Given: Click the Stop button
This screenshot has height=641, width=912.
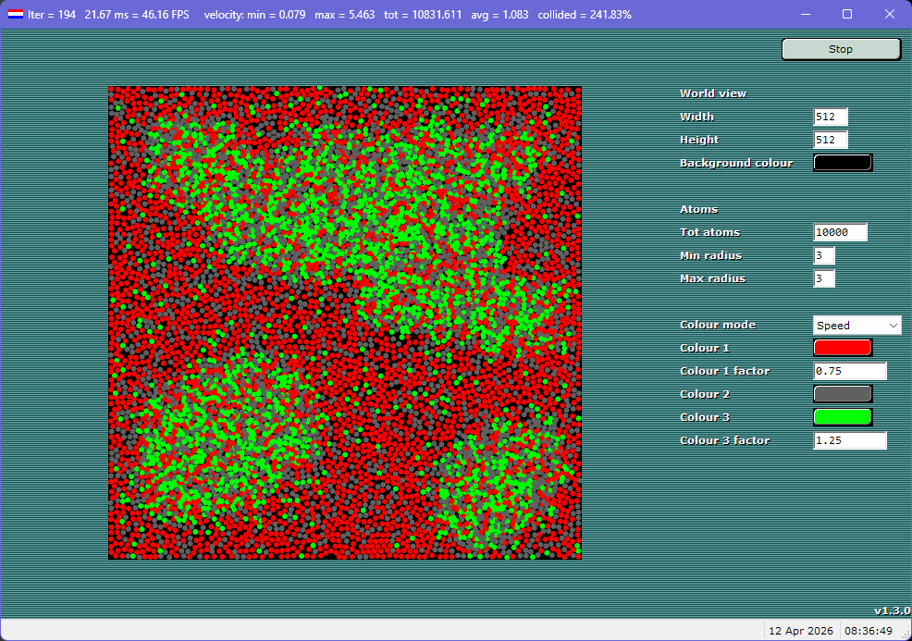Looking at the screenshot, I should [840, 48].
